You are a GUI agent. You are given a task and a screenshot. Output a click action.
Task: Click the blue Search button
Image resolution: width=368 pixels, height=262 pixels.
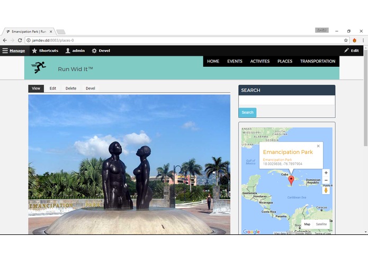tap(247, 112)
